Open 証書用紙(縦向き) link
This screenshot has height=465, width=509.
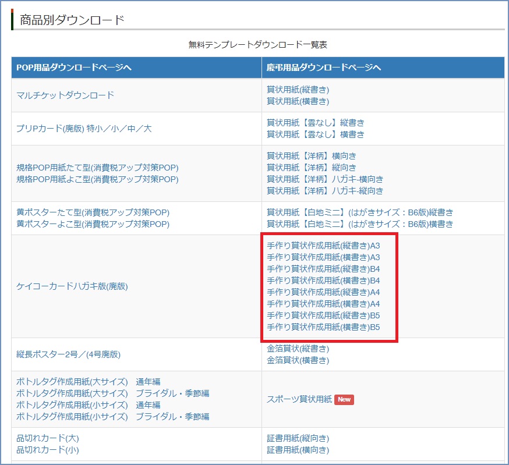298,438
